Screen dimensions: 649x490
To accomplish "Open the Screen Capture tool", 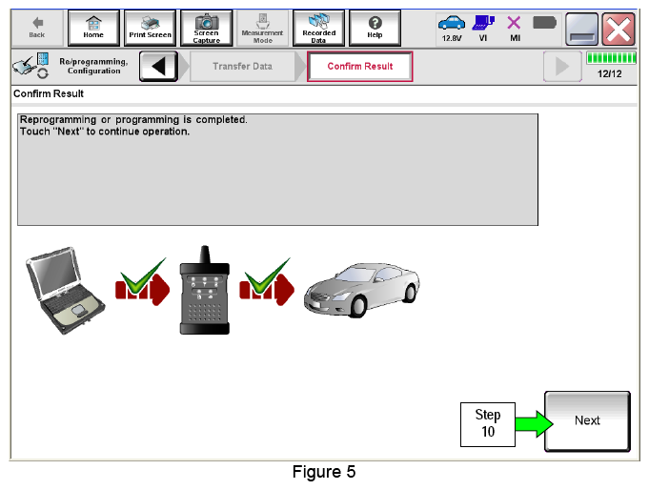I will tap(206, 27).
